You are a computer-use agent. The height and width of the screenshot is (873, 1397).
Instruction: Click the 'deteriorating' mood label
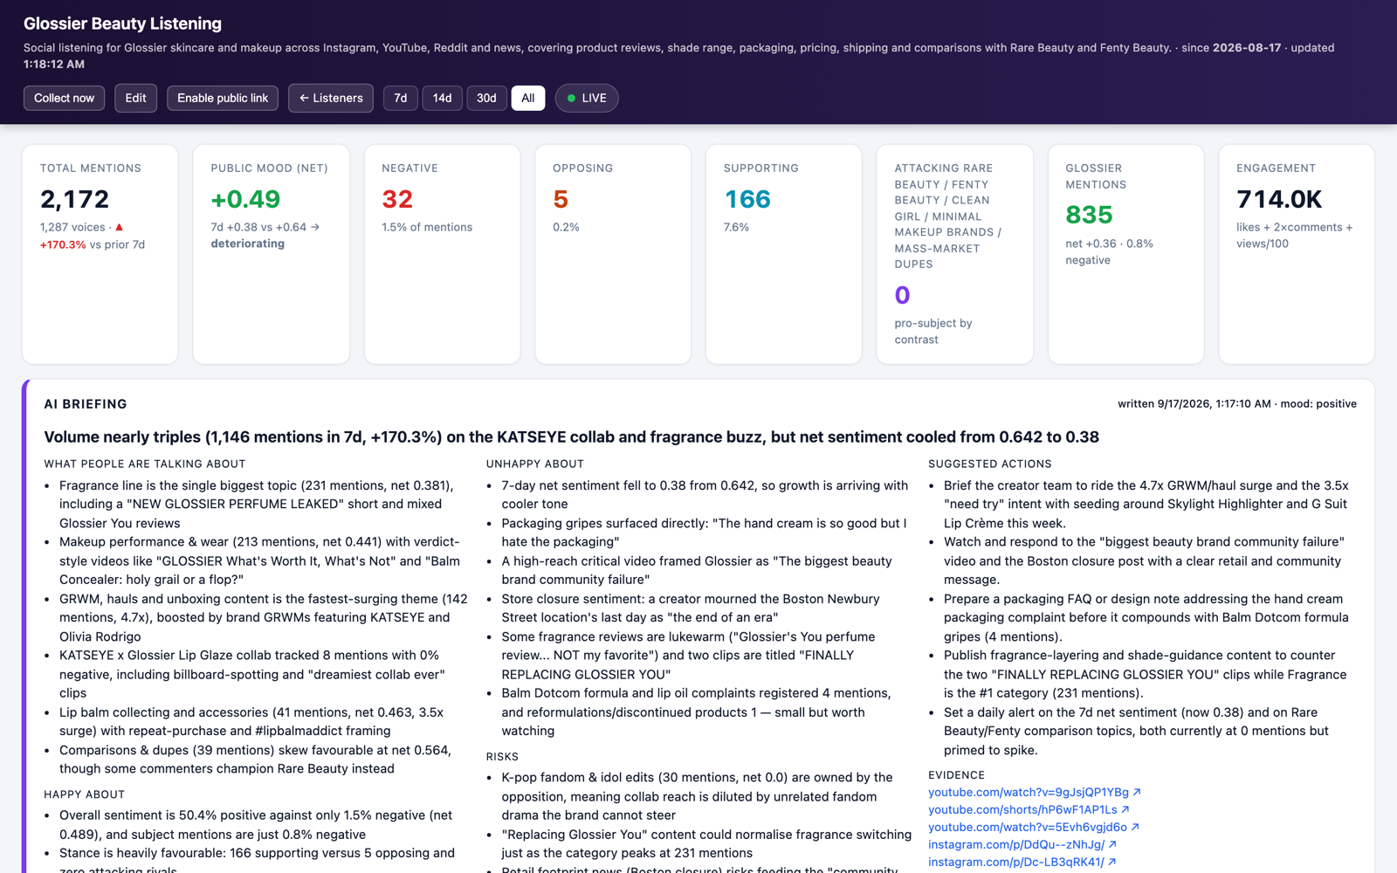click(248, 244)
